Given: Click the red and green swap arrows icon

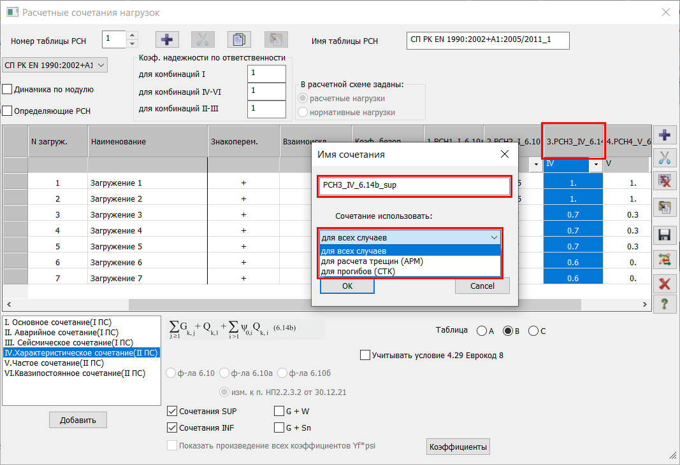Looking at the screenshot, I should point(665,258).
